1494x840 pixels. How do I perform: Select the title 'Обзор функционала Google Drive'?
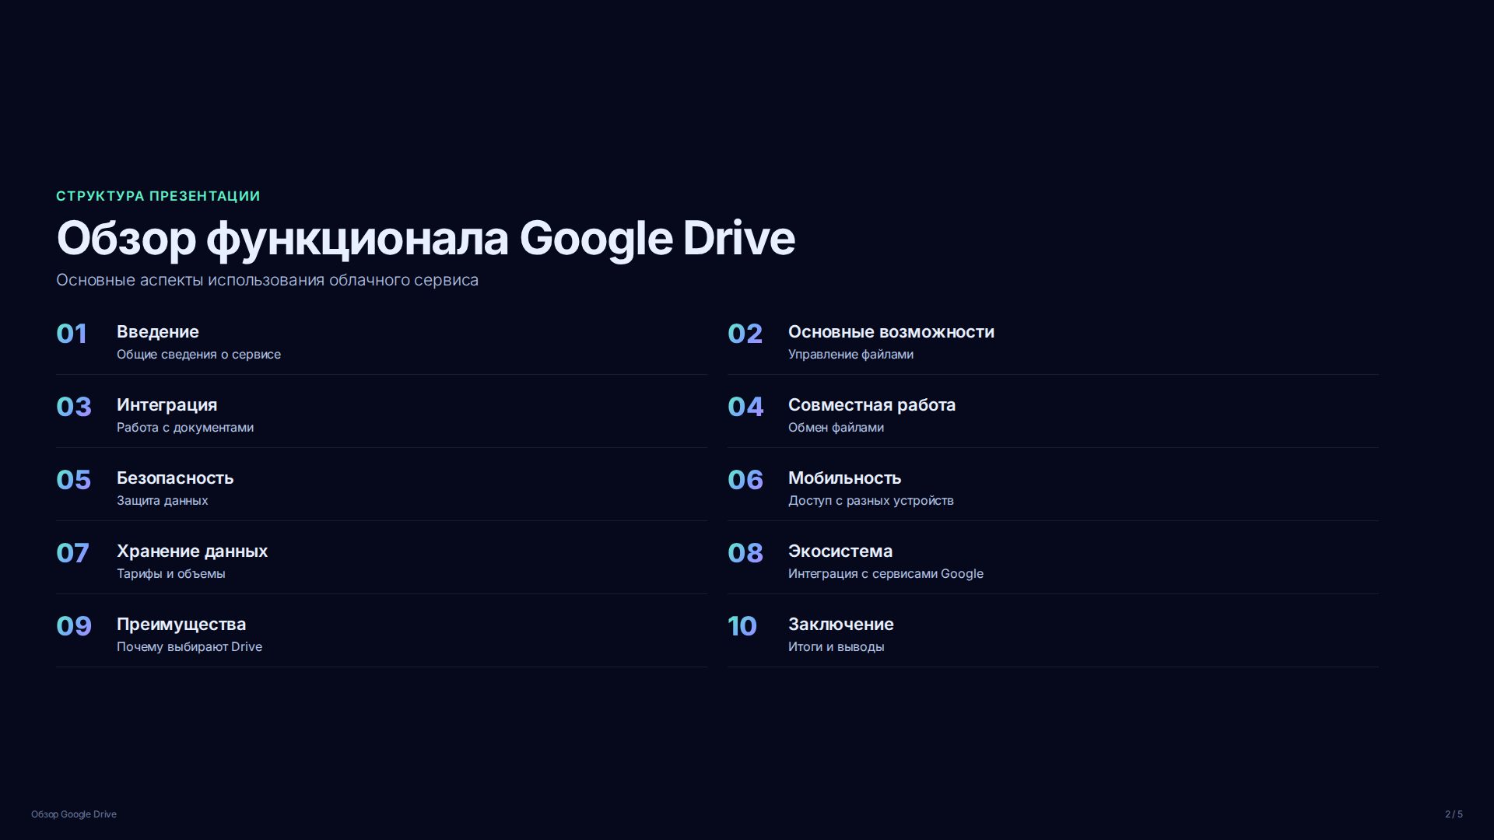[426, 238]
